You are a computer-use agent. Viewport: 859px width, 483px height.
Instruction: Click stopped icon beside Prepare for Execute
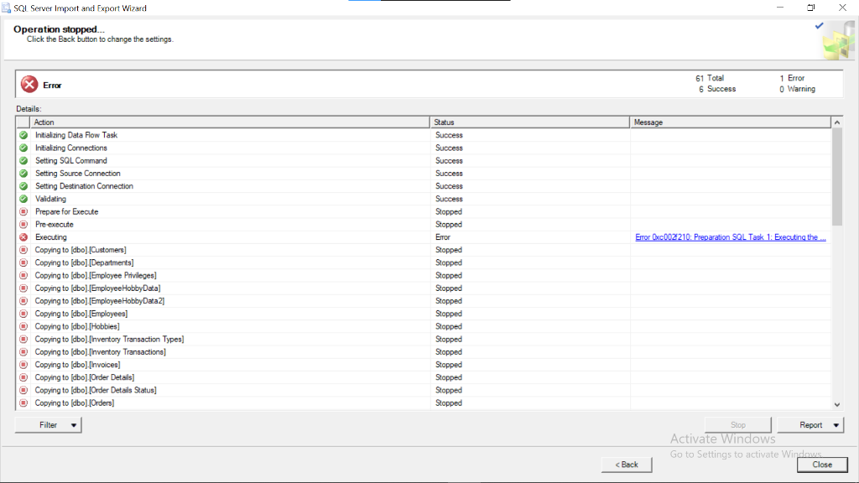[x=23, y=211]
